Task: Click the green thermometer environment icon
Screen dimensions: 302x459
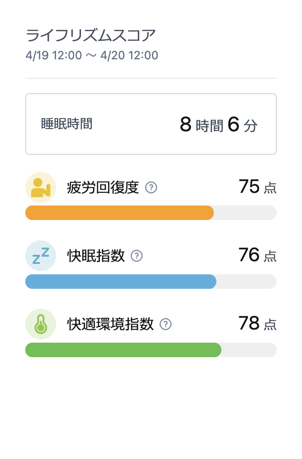Action: 41,324
